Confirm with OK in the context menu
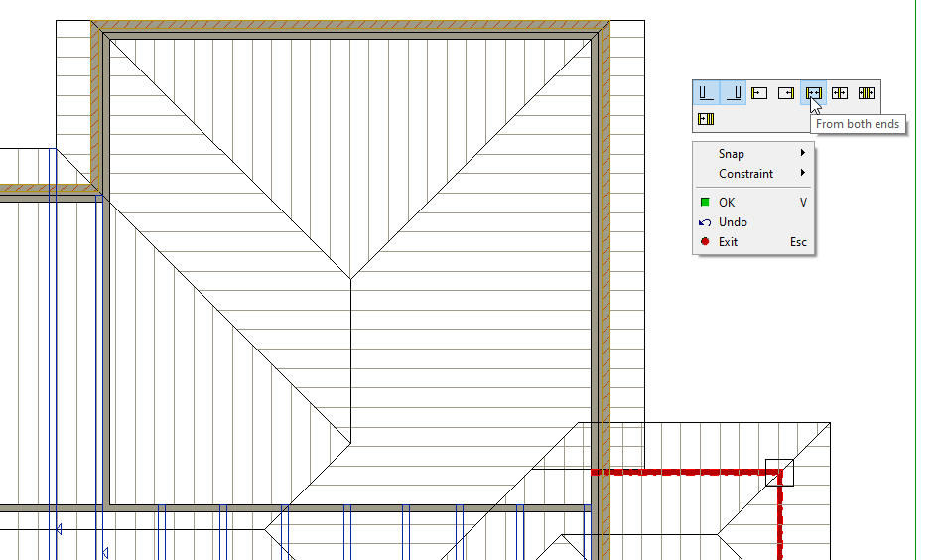944x560 pixels. point(728,203)
